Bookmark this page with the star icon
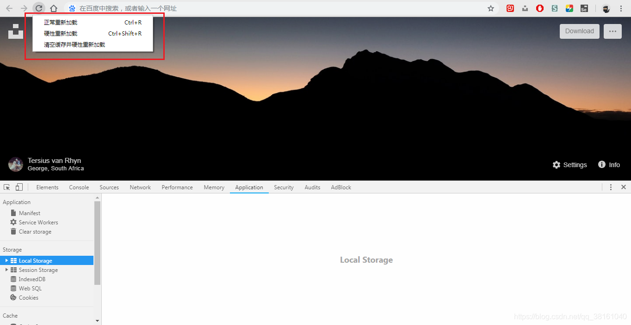This screenshot has height=325, width=631. coord(491,8)
